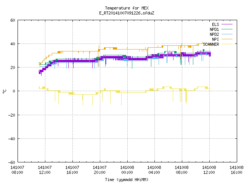Click the y-axis label -60
The image size is (244, 183).
(x=12, y=162)
